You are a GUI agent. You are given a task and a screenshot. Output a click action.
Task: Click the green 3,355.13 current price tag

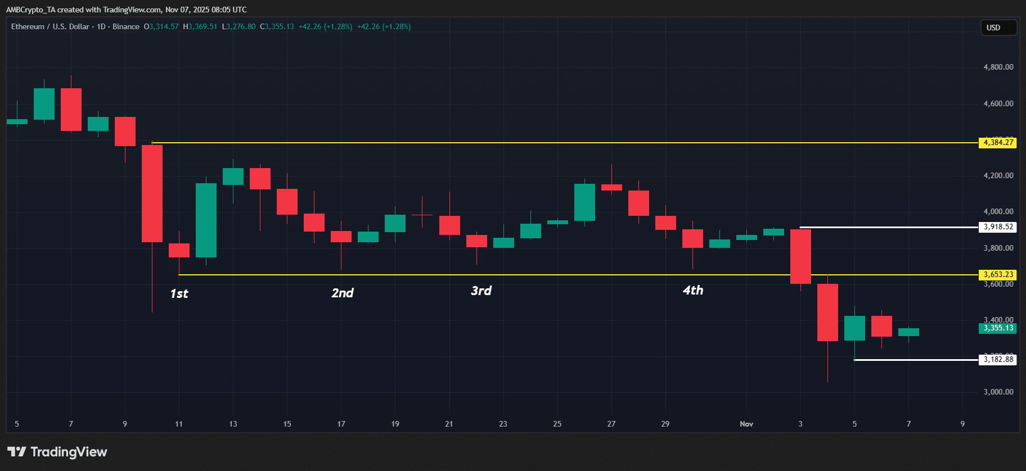click(997, 328)
